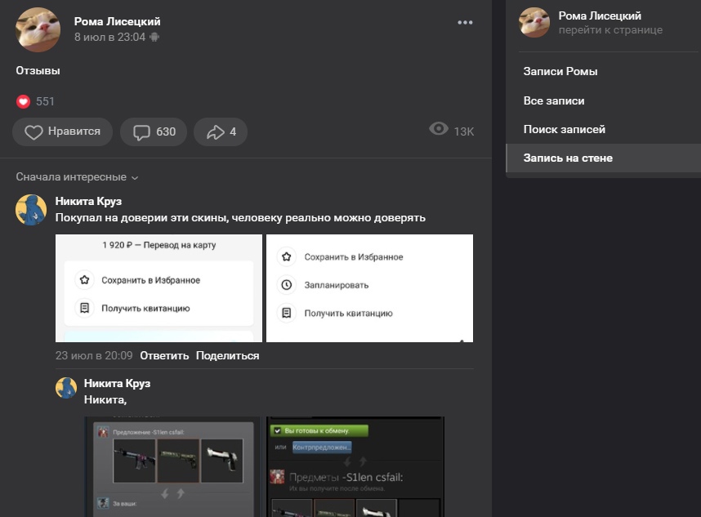This screenshot has width=701, height=517.
Task: Click the Ответить reply link
Action: (x=164, y=356)
